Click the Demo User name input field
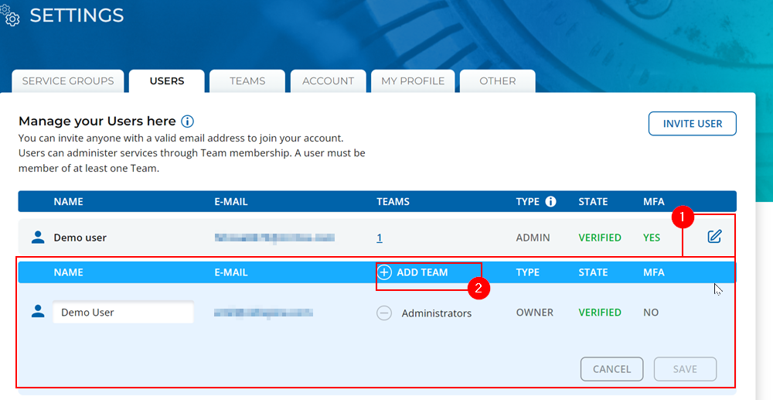 tap(123, 313)
